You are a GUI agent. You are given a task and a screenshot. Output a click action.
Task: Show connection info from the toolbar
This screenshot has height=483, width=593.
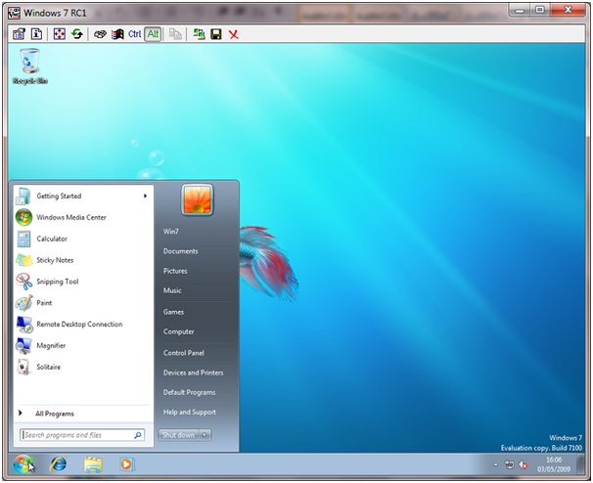coord(36,34)
